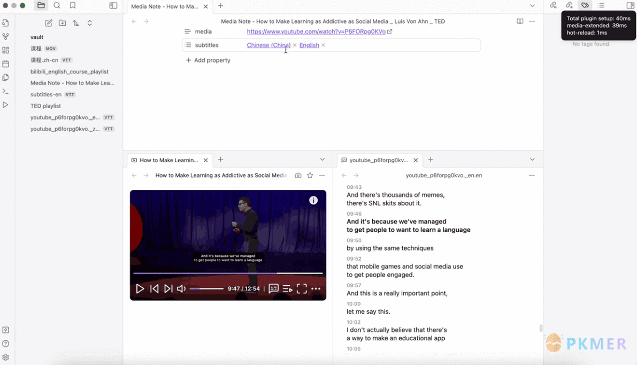
Task: Open graph view ribbon icon
Action: [6, 36]
